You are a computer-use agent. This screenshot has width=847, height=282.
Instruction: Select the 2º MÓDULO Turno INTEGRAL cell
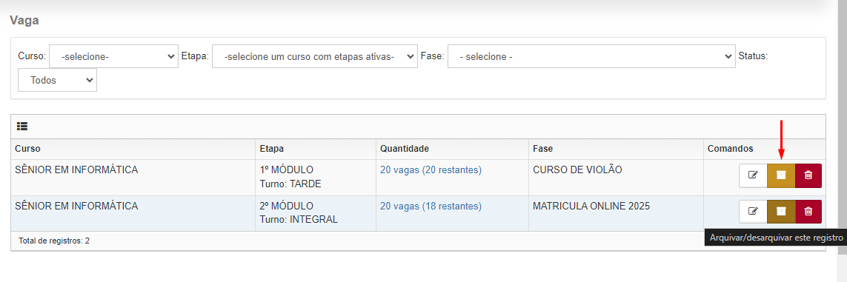click(x=316, y=213)
